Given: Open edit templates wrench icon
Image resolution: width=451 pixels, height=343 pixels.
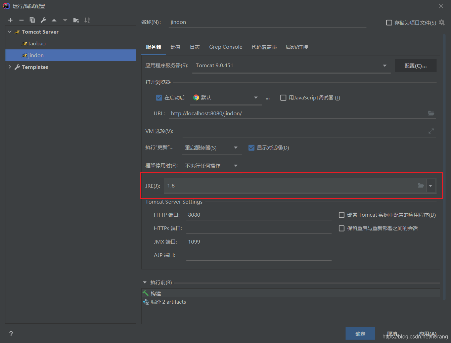Looking at the screenshot, I should (x=43, y=20).
